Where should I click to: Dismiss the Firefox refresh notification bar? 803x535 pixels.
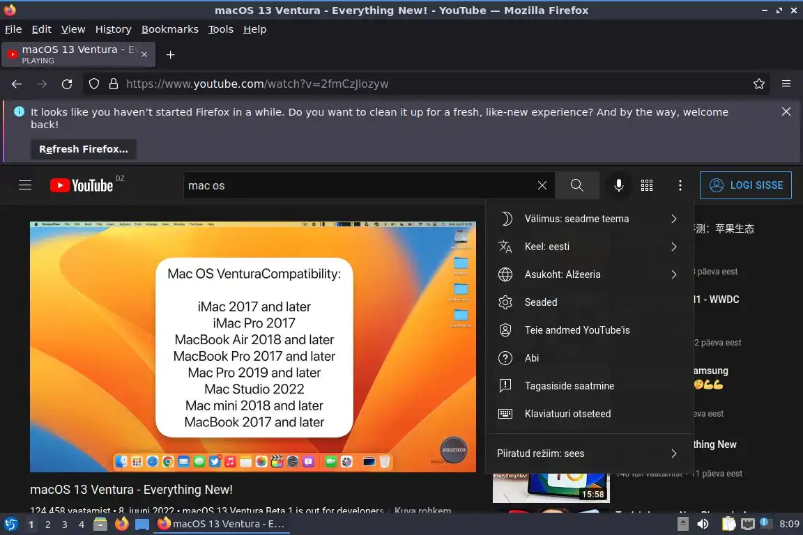tap(786, 111)
